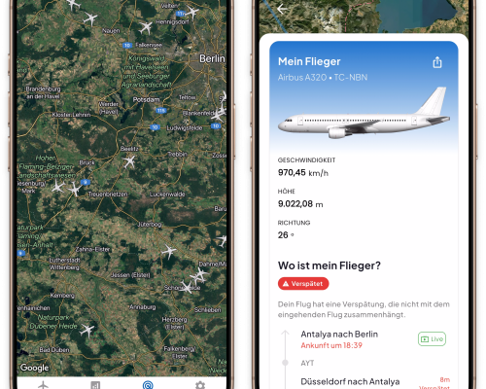Tap the Airbus A320 aircraft image

(x=364, y=114)
